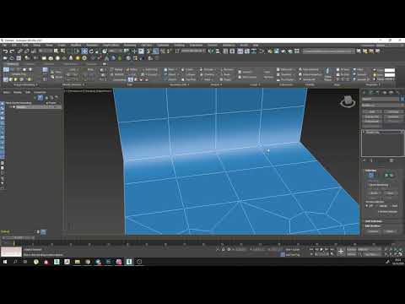The width and height of the screenshot is (405, 304).
Task: Click the Editable Poly entry in modifier stack
Action: [373, 133]
